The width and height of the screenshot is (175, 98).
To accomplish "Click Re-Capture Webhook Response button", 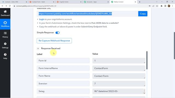I will 54,41.
